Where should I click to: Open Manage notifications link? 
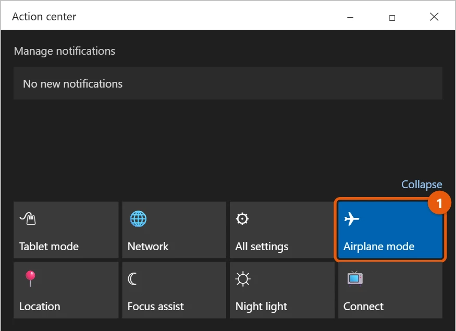tap(65, 51)
